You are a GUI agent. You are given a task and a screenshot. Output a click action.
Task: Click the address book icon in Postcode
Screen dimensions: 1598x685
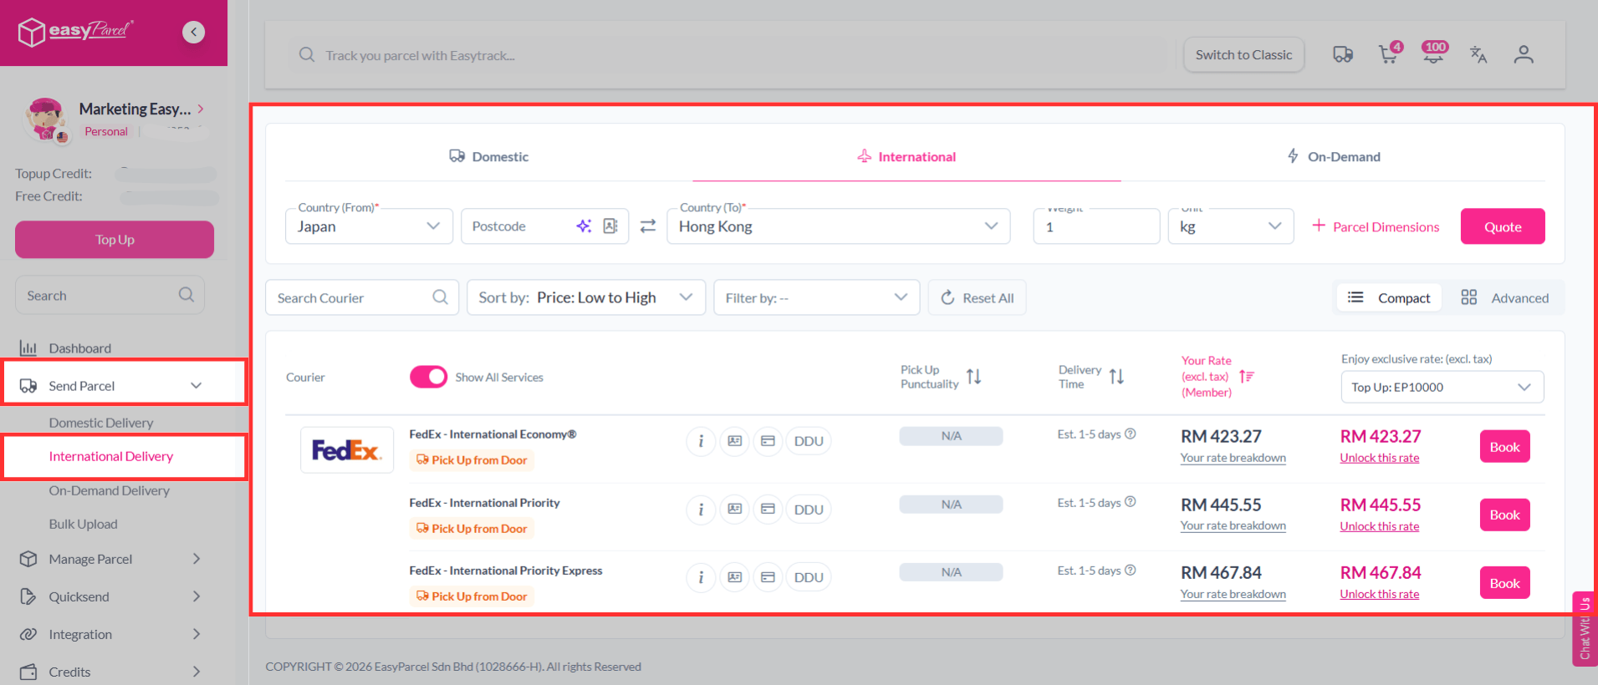tap(610, 226)
